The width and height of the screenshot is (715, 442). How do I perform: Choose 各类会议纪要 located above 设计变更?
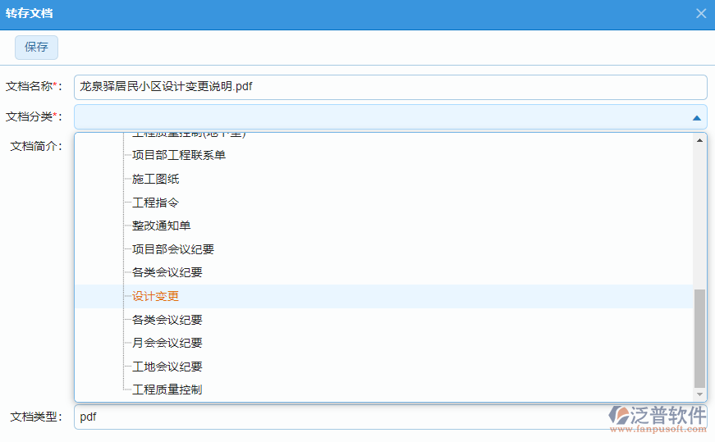point(167,272)
